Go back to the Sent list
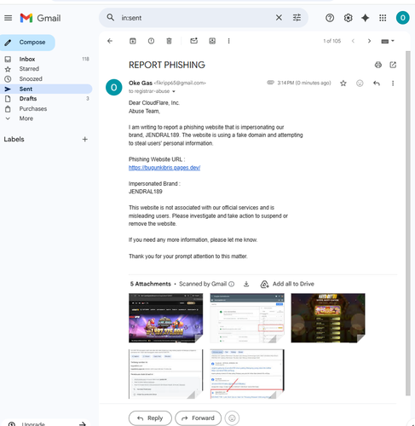The image size is (415, 426). pyautogui.click(x=110, y=41)
